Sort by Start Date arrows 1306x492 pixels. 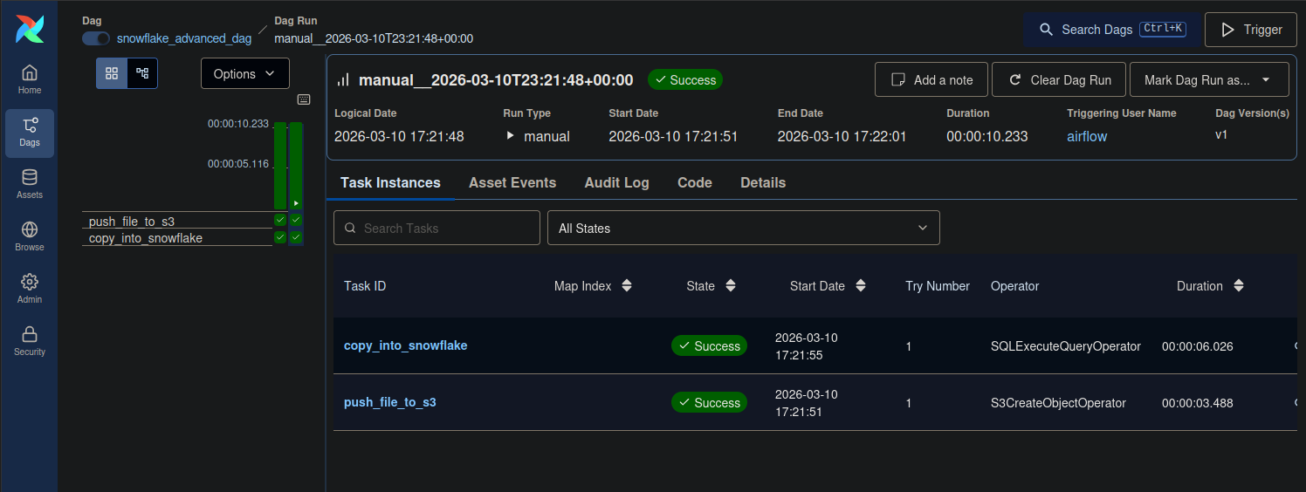click(x=861, y=286)
